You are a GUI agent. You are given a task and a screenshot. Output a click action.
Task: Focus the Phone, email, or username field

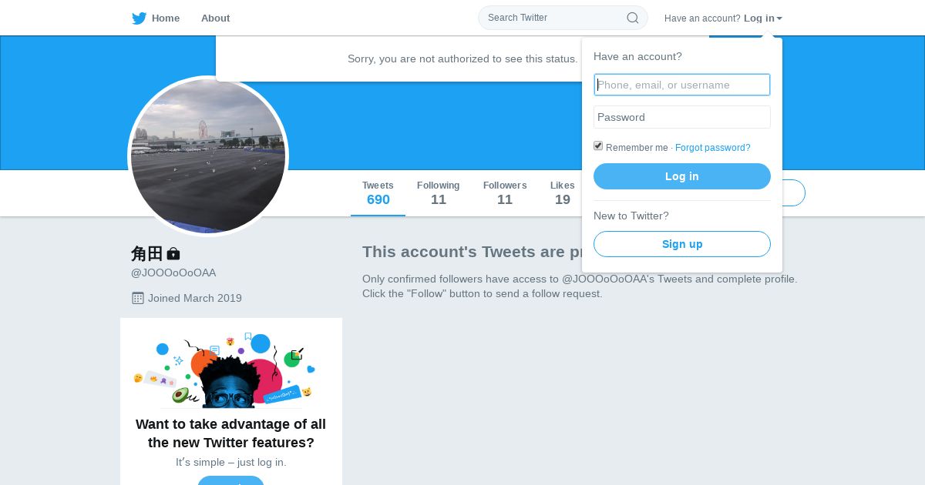click(682, 85)
